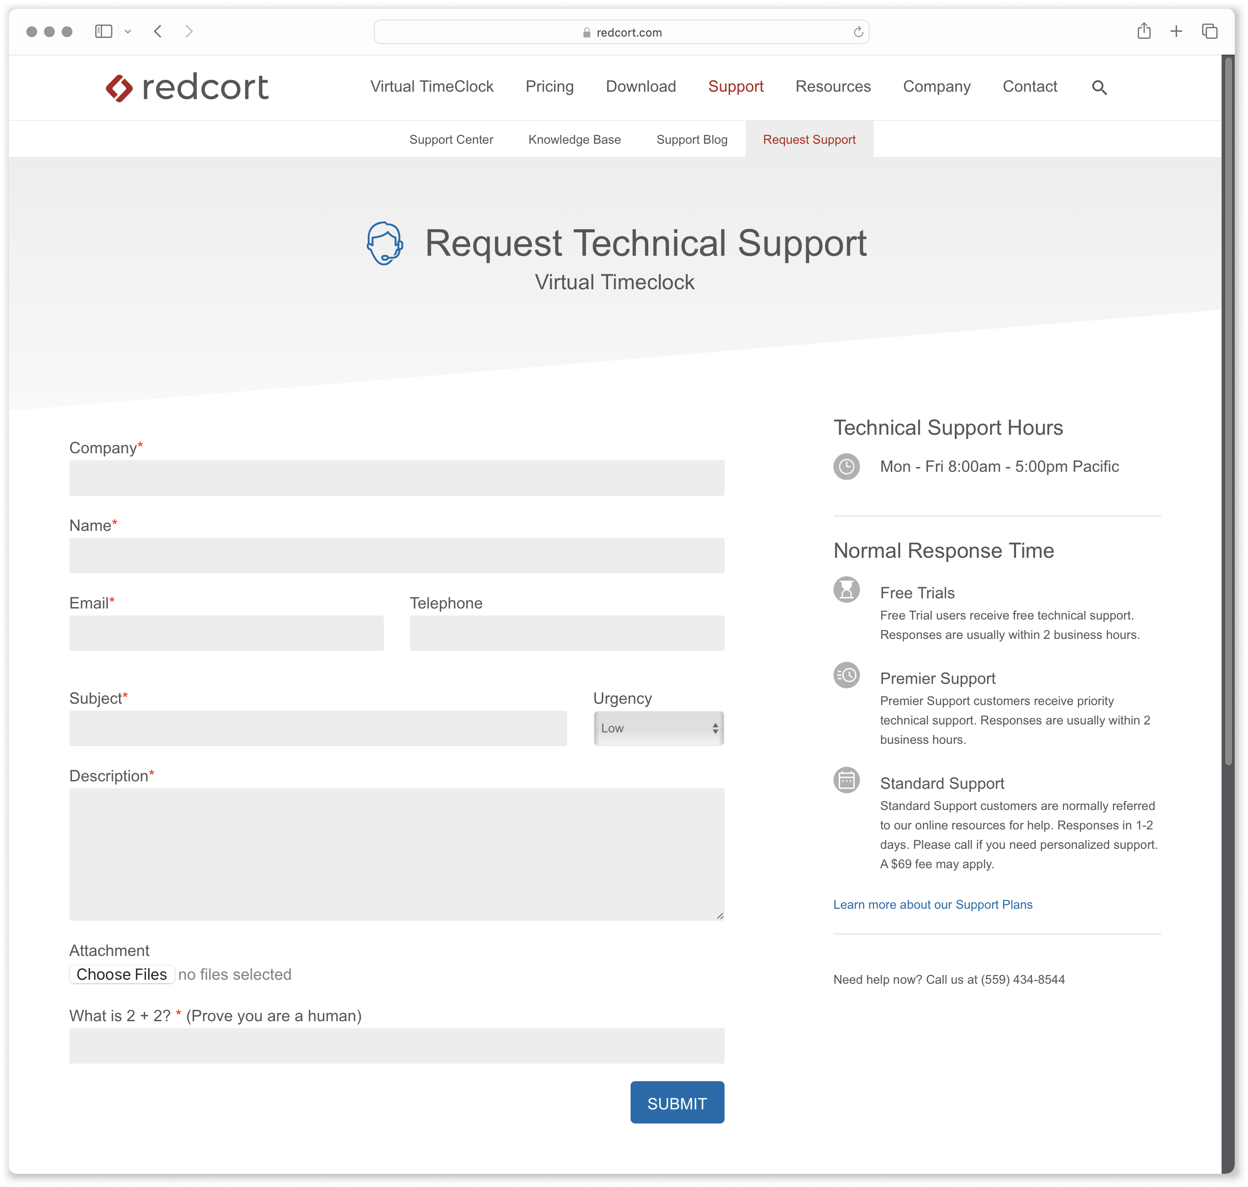Click inside the Description text area
This screenshot has width=1248, height=1187.
tap(397, 855)
